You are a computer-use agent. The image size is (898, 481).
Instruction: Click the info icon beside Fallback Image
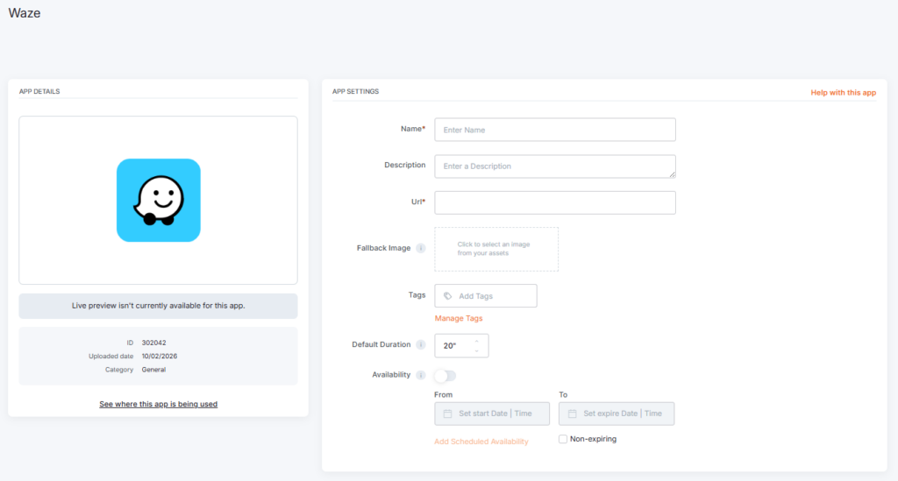point(421,249)
